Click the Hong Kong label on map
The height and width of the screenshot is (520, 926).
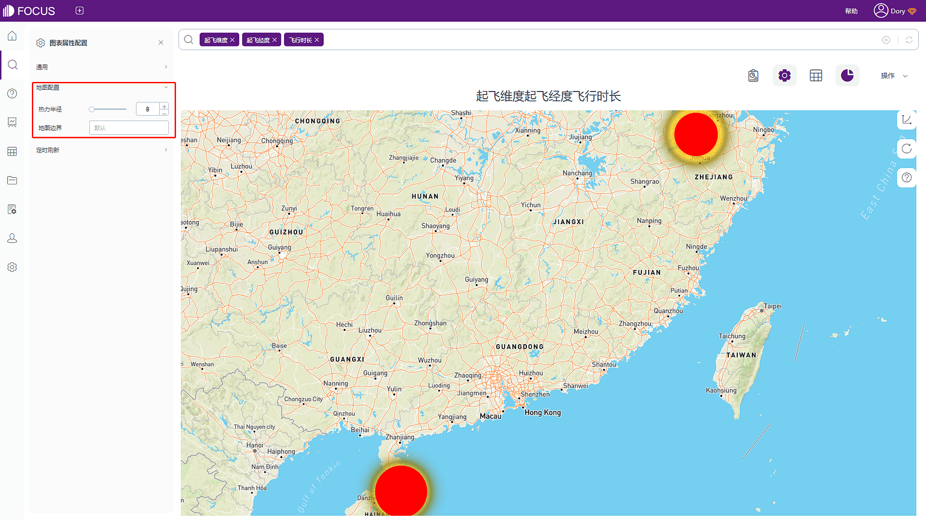point(543,413)
